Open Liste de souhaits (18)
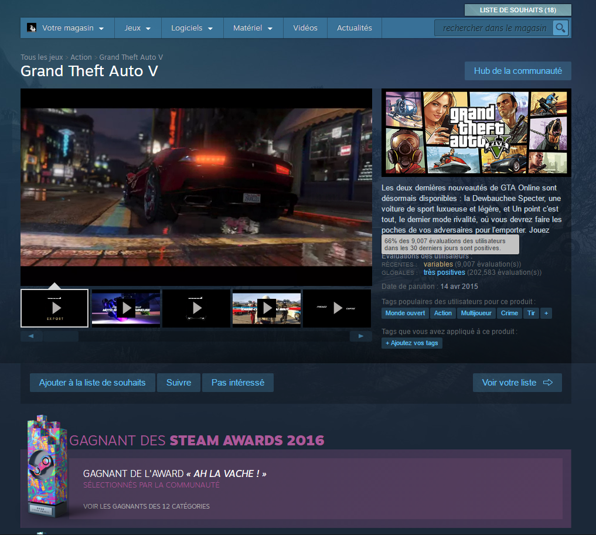This screenshot has width=596, height=535. tap(517, 10)
